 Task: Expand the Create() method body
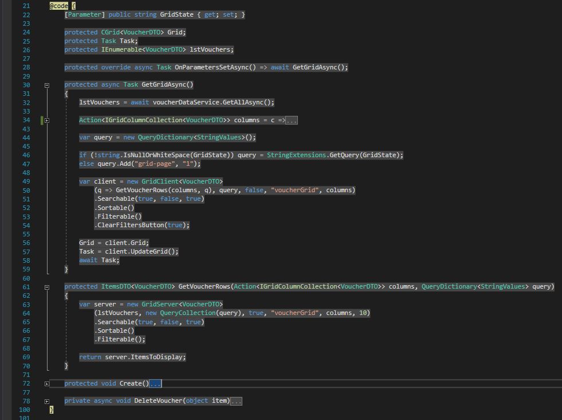(x=48, y=383)
